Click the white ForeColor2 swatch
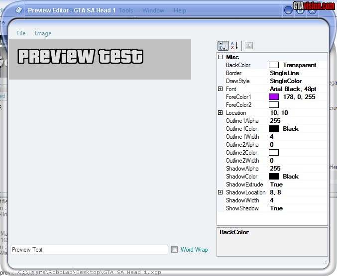Image resolution: width=337 pixels, height=276 pixels. (274, 105)
